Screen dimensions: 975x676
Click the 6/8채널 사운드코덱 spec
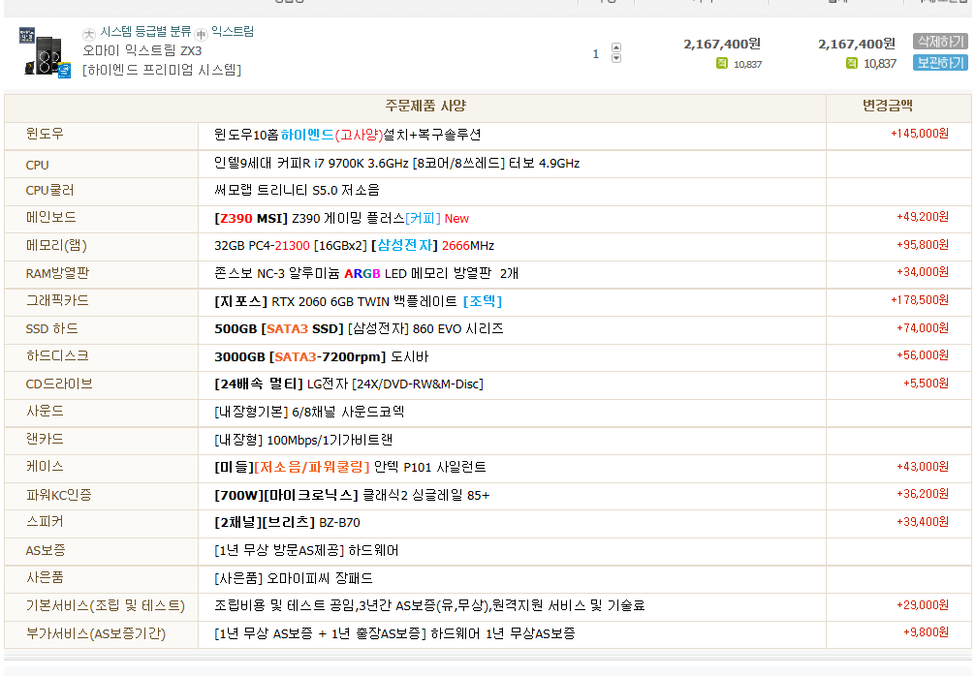point(309,412)
